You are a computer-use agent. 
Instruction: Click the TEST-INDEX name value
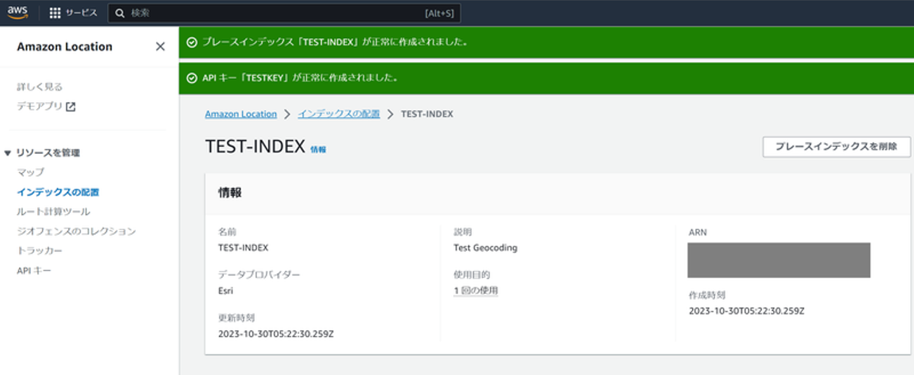point(243,248)
